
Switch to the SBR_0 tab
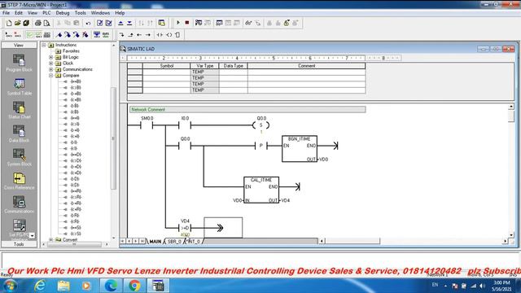tap(174, 242)
